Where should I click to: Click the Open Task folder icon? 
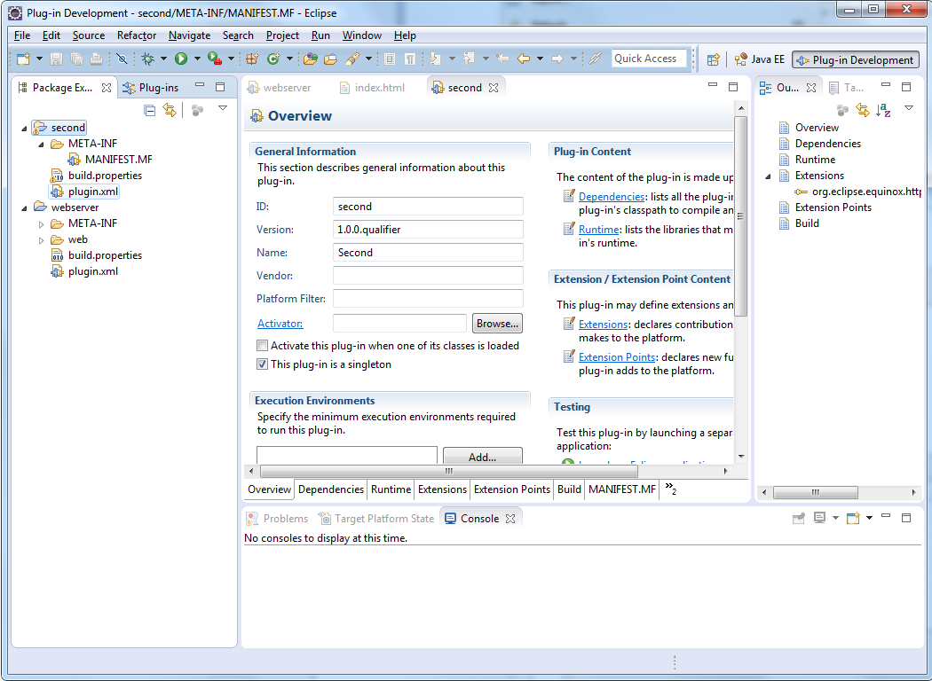[330, 59]
